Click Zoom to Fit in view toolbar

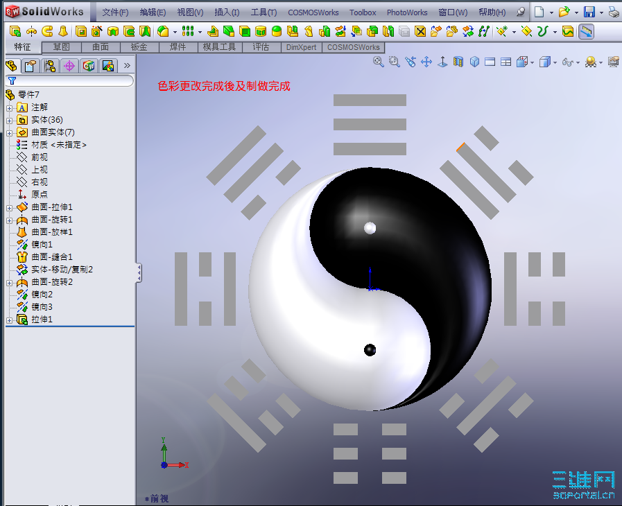point(378,62)
